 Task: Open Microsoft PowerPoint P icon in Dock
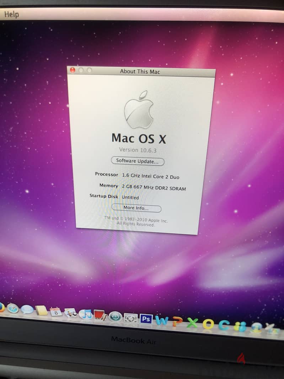(177, 322)
